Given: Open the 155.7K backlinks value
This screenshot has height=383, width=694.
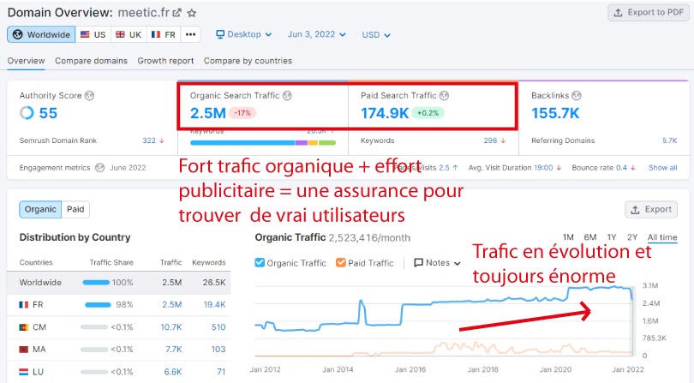Looking at the screenshot, I should (x=555, y=113).
